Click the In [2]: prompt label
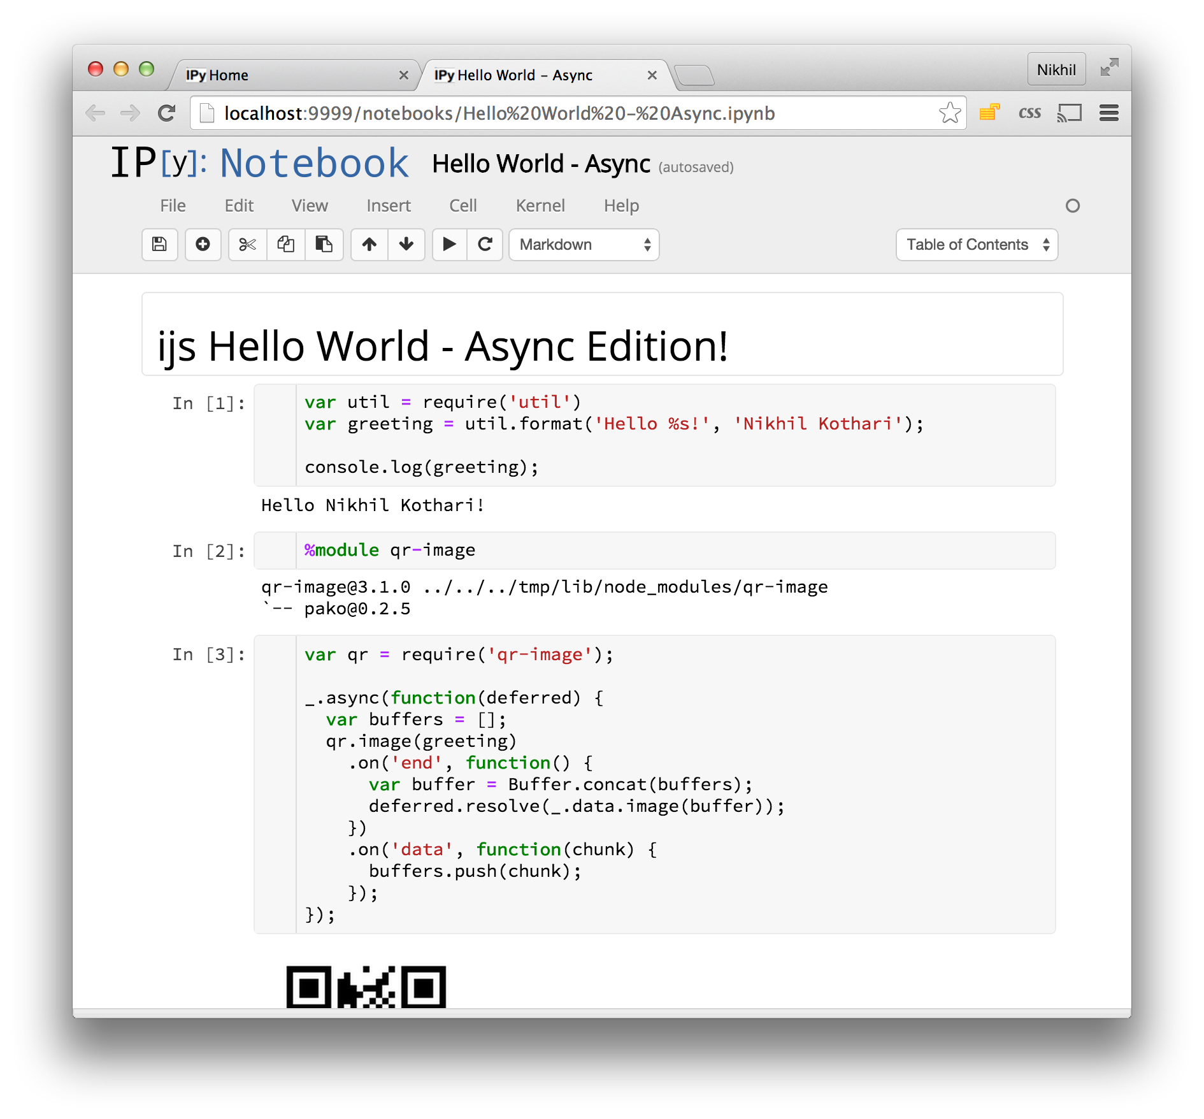 209,551
